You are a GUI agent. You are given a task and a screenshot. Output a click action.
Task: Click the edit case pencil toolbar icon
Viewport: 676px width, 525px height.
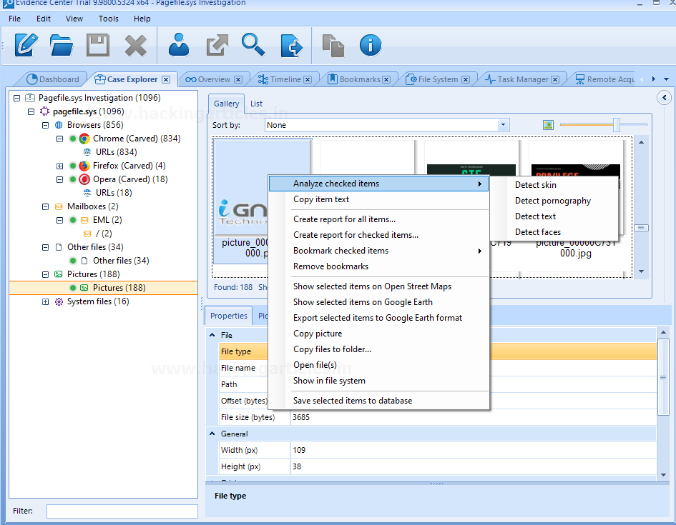(26, 45)
